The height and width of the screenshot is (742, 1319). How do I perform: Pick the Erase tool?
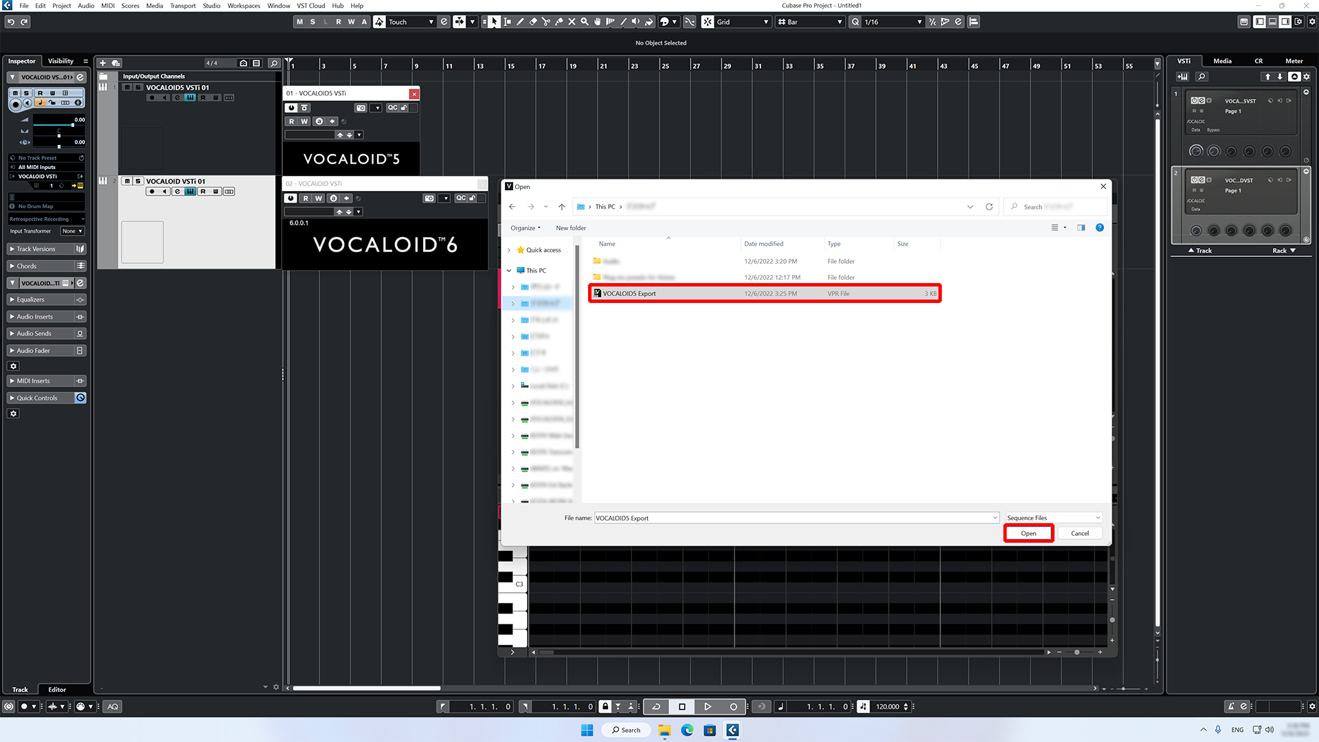(x=533, y=21)
